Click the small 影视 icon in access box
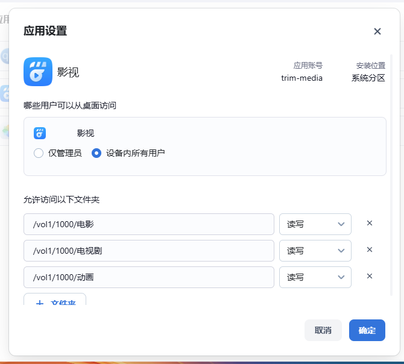Viewport: 404px width, 364px height. [x=40, y=133]
